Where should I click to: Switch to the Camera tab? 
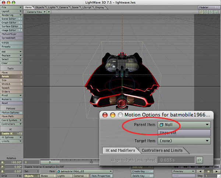pyautogui.click(x=63, y=7)
